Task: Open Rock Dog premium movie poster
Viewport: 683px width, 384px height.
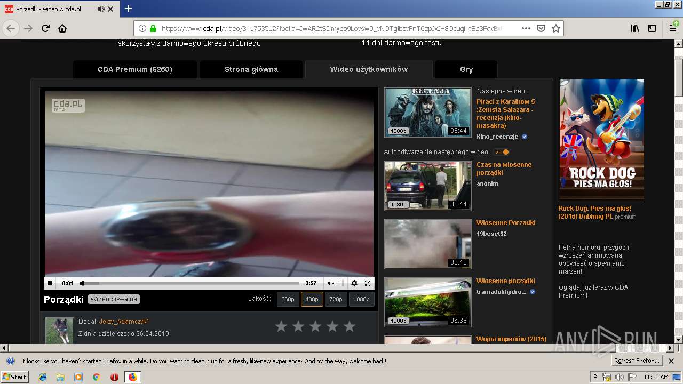Action: click(x=601, y=140)
